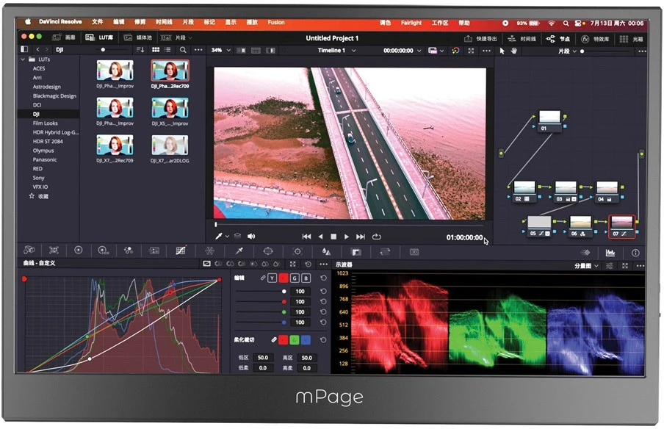
Task: Click the stop playback button
Action: click(x=333, y=237)
